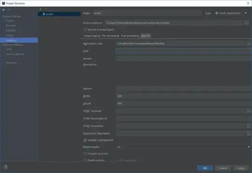Open Libraries settings section
Viewport: 252px width, 173px height.
tap(11, 30)
